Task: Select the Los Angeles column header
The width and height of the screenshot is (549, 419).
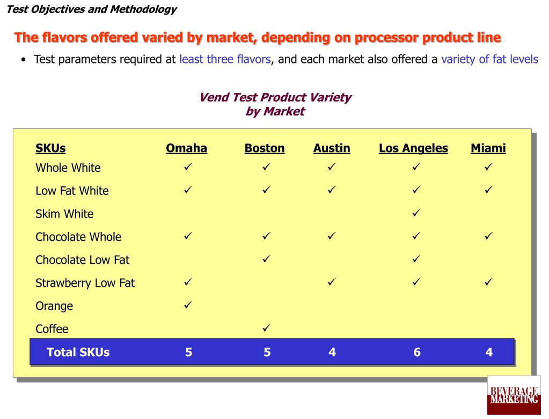Action: pyautogui.click(x=414, y=148)
